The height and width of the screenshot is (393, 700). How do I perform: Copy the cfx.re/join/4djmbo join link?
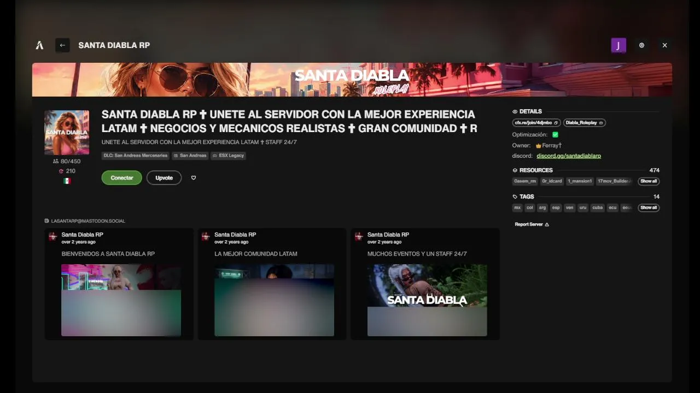tap(536, 123)
